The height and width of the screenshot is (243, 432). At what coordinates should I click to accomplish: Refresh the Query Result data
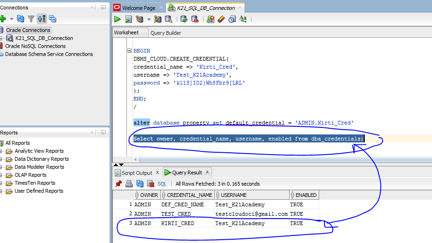pos(140,184)
